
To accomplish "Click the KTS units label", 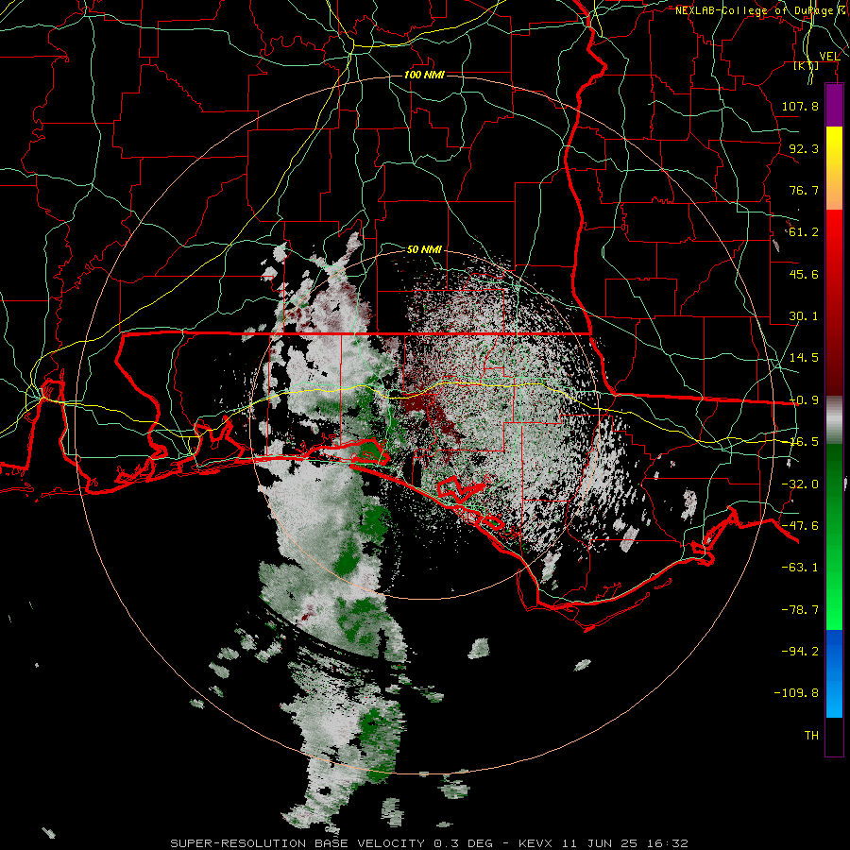I will point(807,66).
